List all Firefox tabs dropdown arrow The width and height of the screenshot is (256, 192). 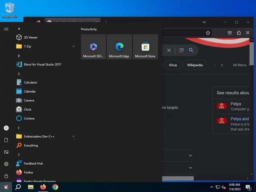click(204, 22)
